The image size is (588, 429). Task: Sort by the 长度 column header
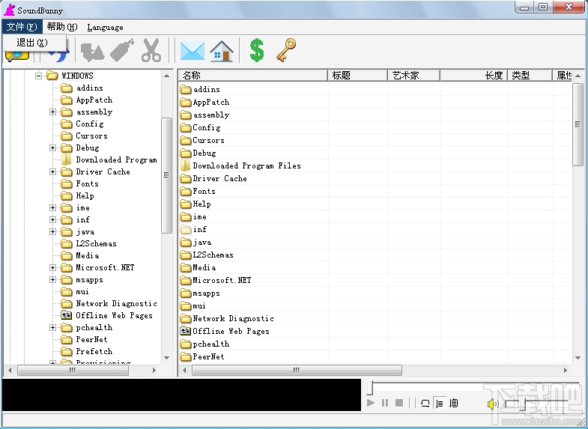tap(473, 76)
